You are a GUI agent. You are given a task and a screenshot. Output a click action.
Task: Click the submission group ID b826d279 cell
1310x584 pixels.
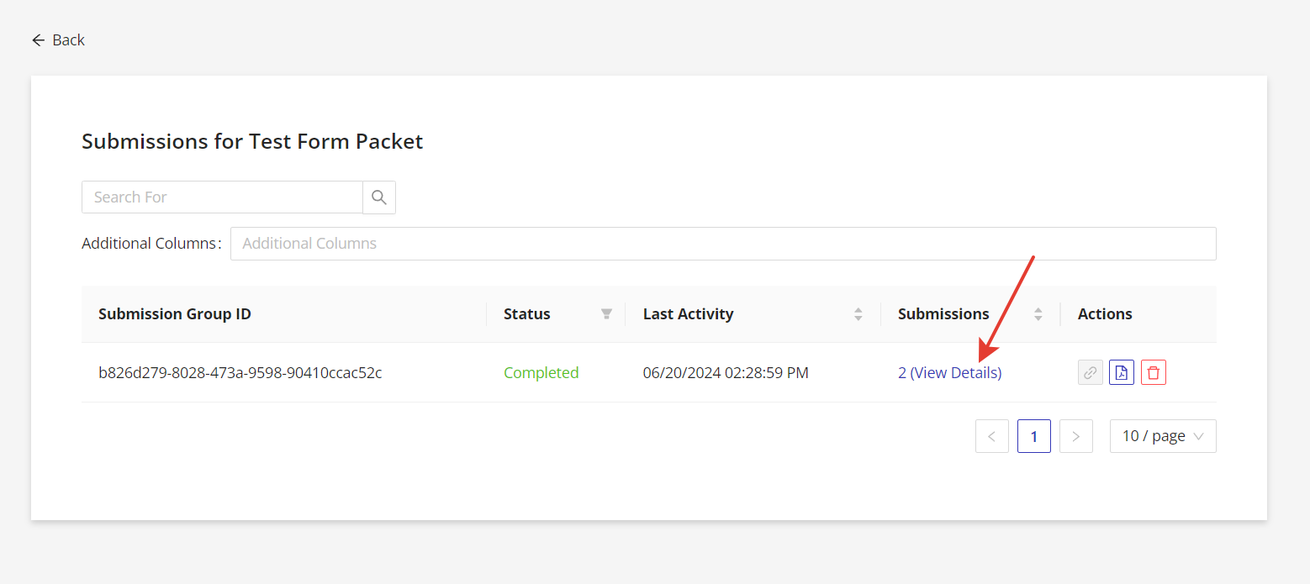240,373
